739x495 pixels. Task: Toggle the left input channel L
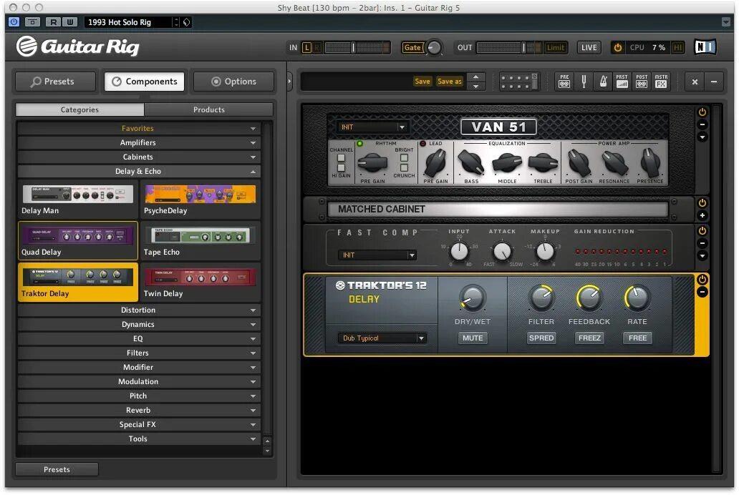point(306,48)
